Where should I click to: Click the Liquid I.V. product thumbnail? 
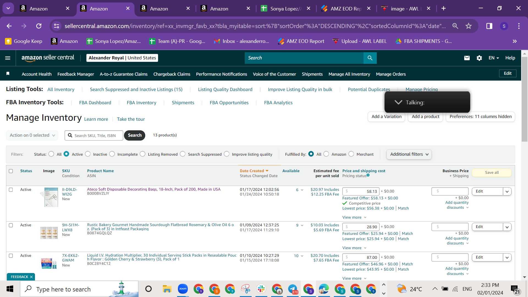49,263
